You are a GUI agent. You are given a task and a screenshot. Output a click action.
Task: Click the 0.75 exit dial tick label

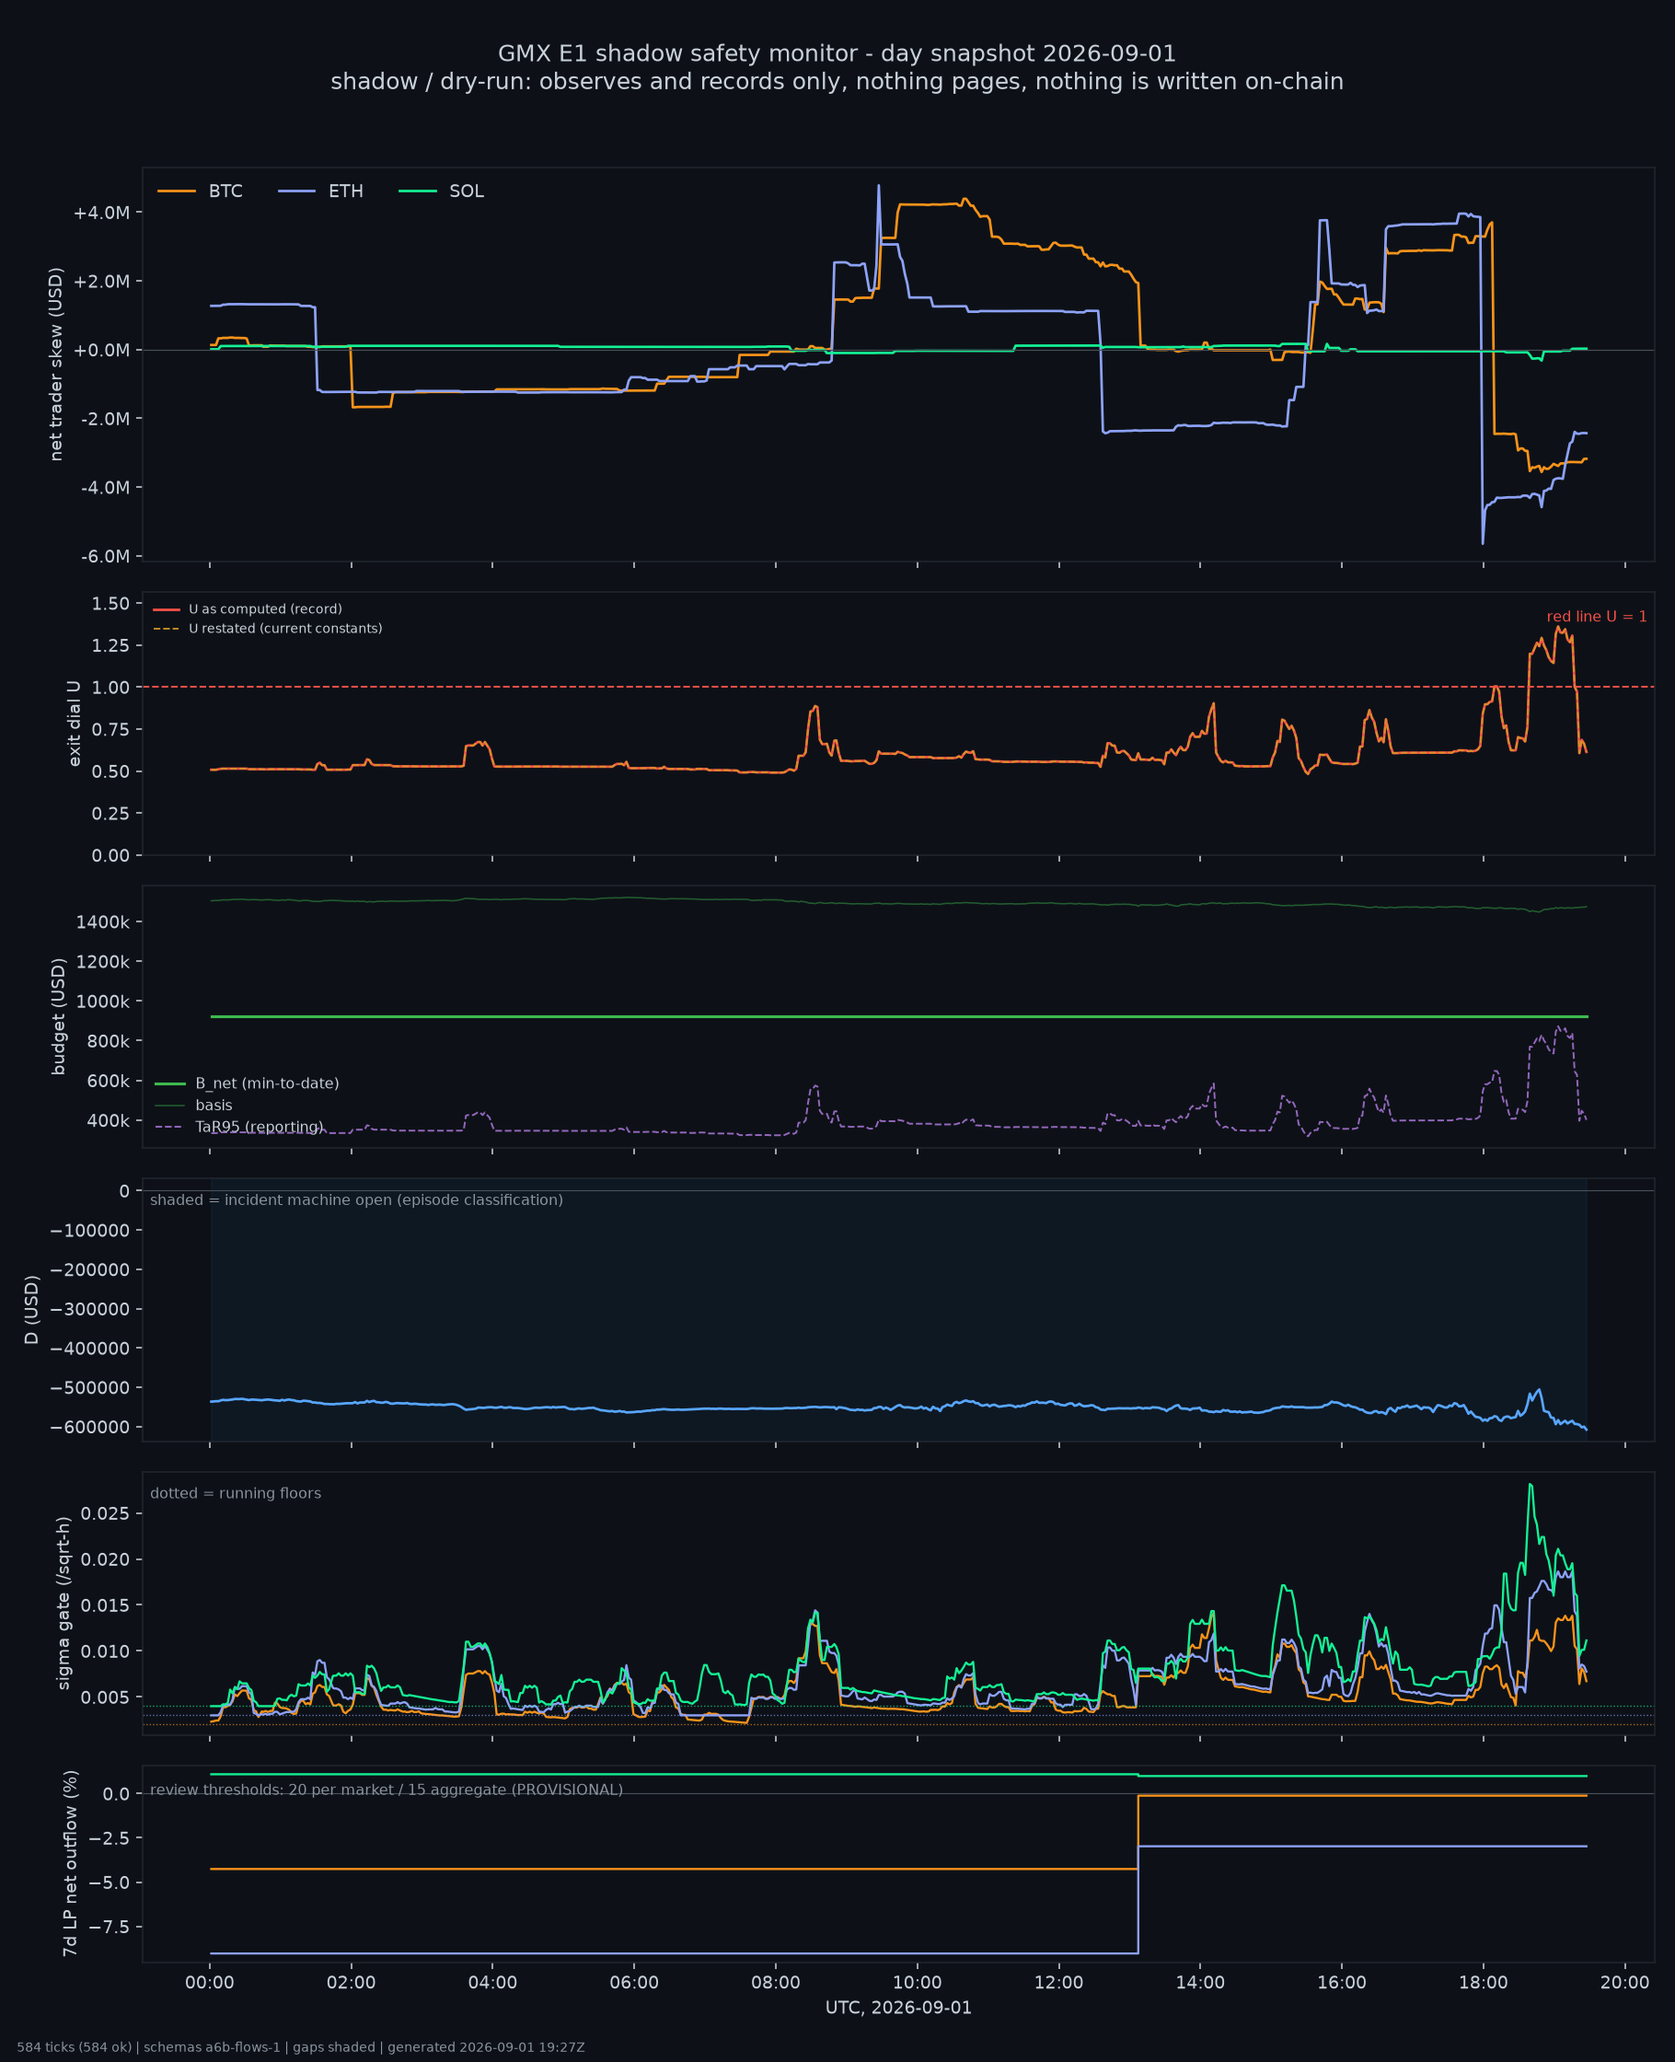tap(111, 729)
